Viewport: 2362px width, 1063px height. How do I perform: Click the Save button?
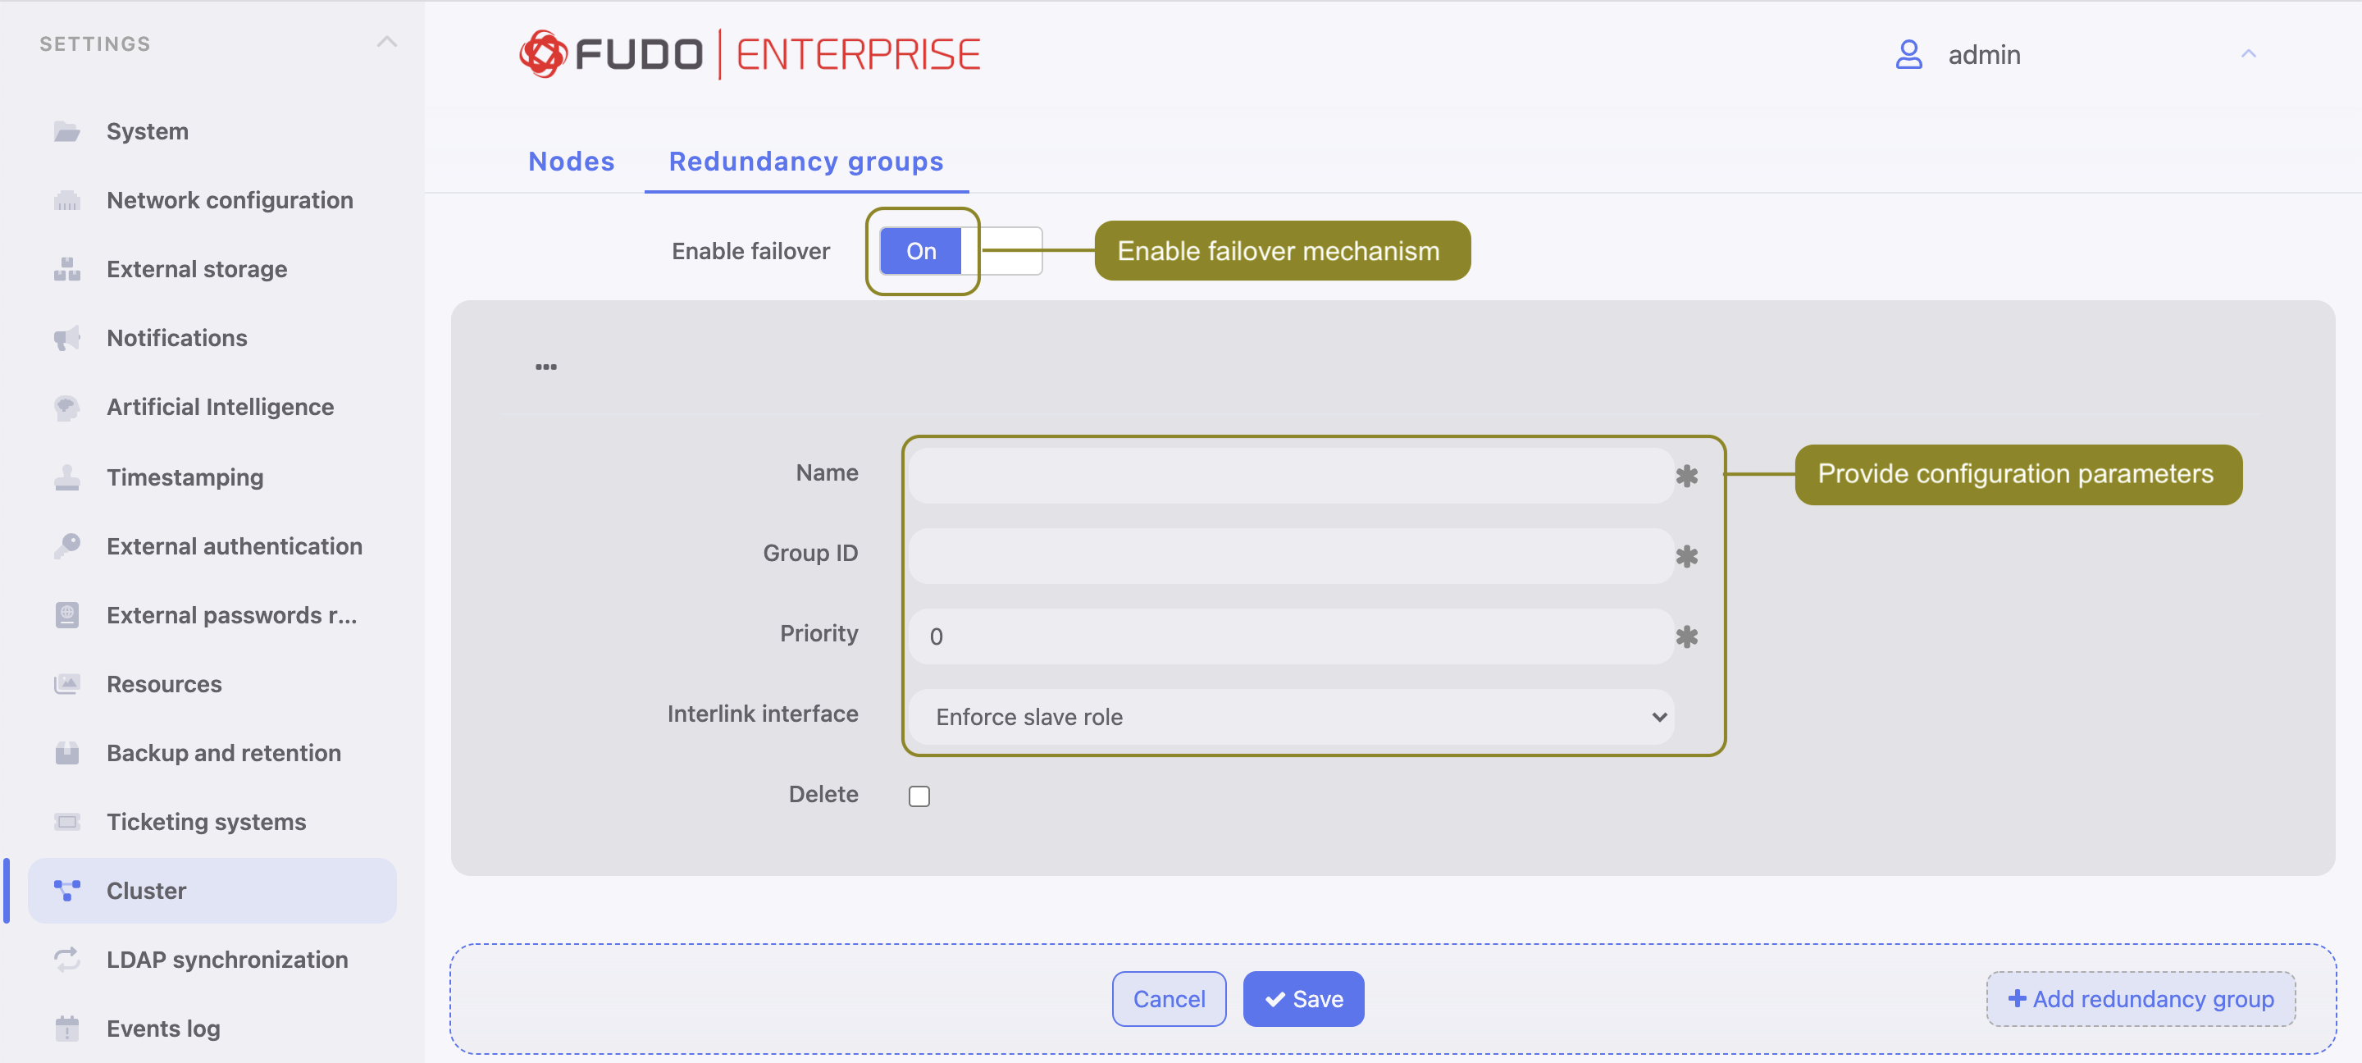(x=1303, y=999)
